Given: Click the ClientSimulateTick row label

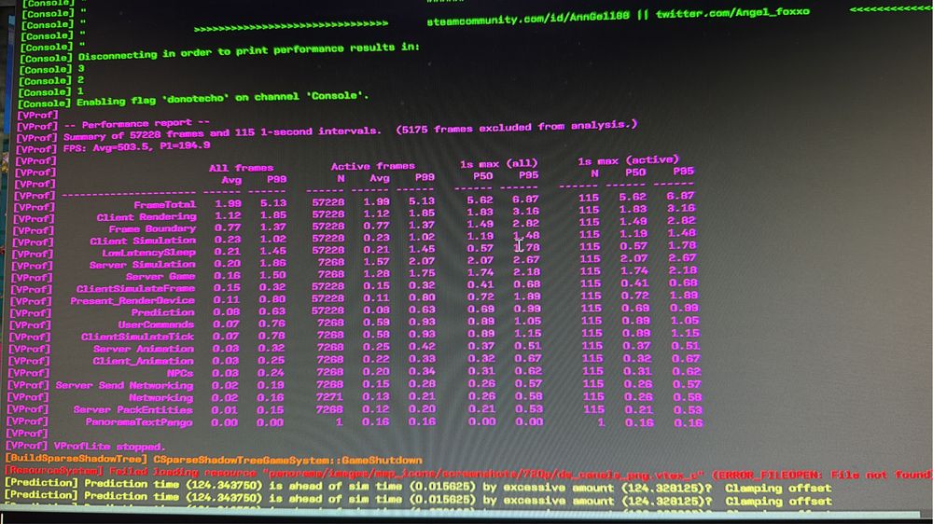Looking at the screenshot, I should 137,337.
